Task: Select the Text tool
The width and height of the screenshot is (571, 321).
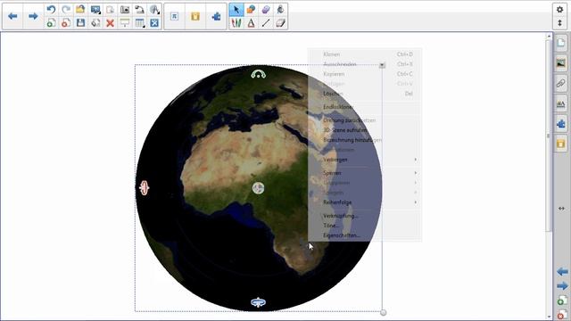Action: point(251,23)
